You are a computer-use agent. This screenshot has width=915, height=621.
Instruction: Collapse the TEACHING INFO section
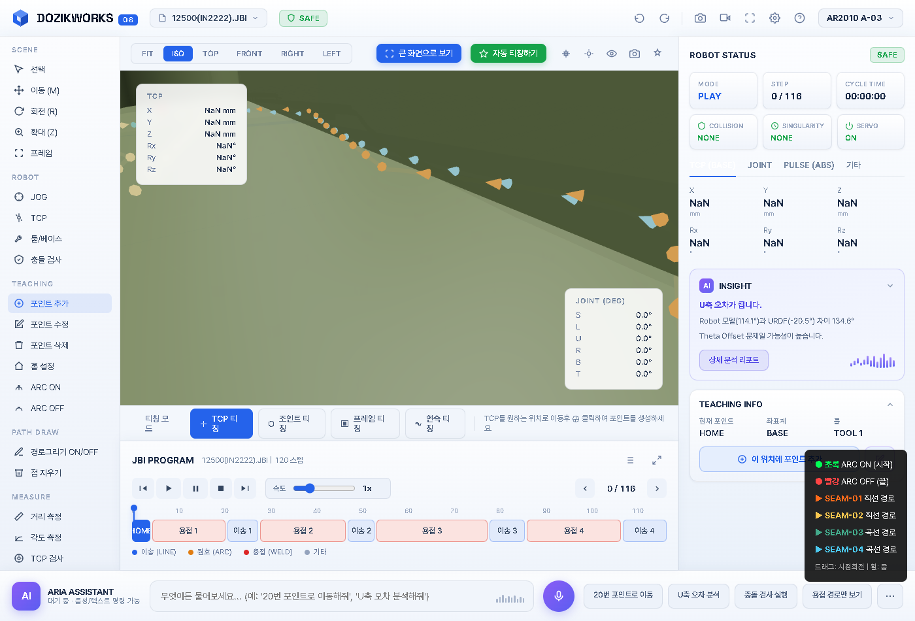point(890,405)
